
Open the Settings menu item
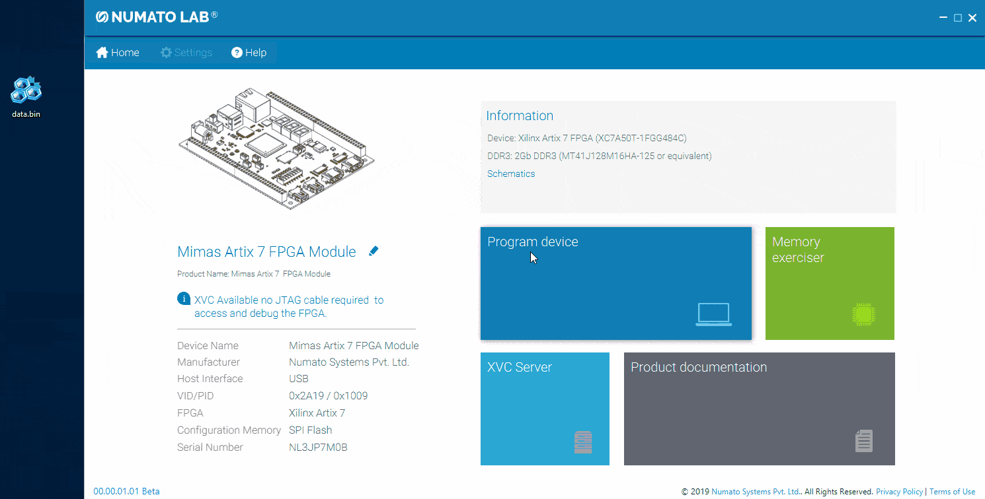[186, 53]
